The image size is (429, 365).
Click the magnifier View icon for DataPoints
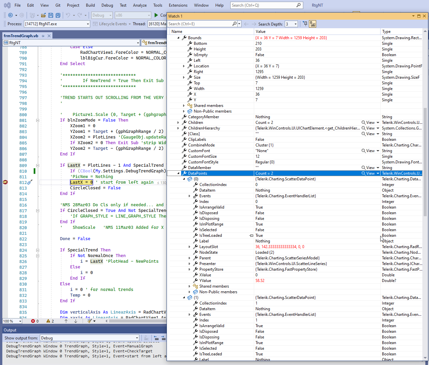point(364,173)
